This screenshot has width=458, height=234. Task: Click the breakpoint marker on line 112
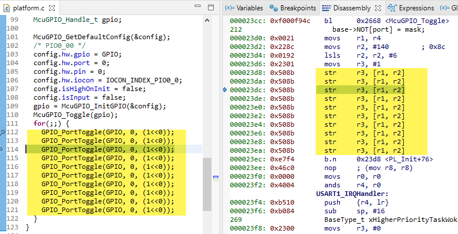pyautogui.click(x=2, y=132)
